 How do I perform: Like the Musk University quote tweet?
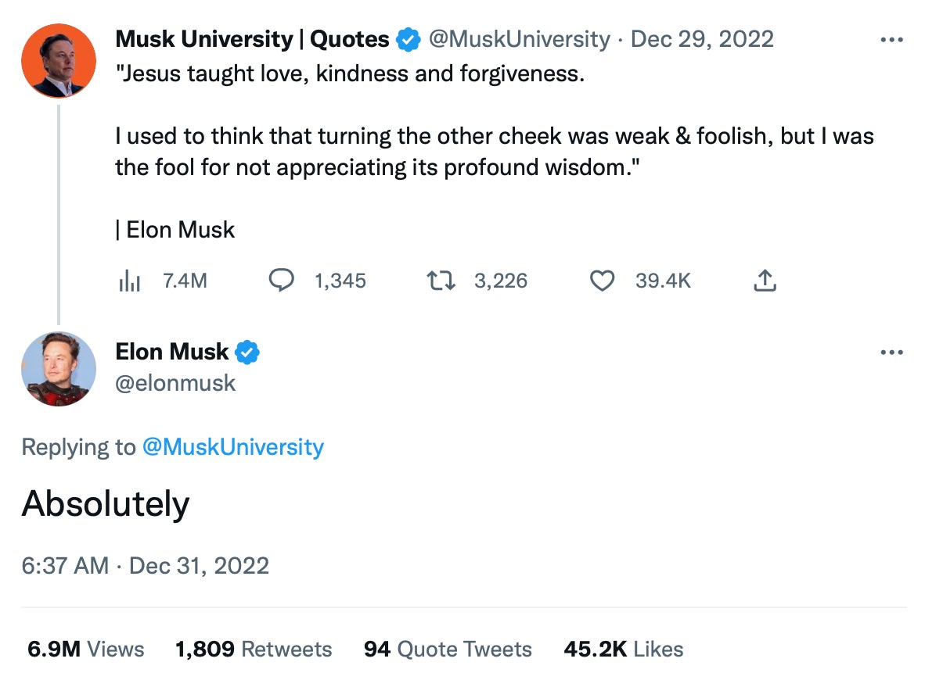pos(601,281)
